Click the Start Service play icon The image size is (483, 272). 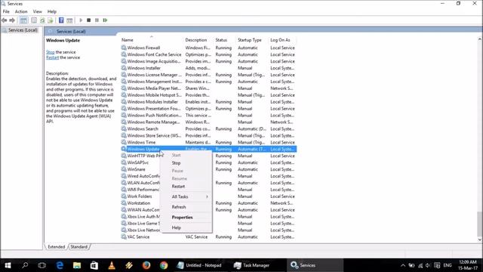81,20
